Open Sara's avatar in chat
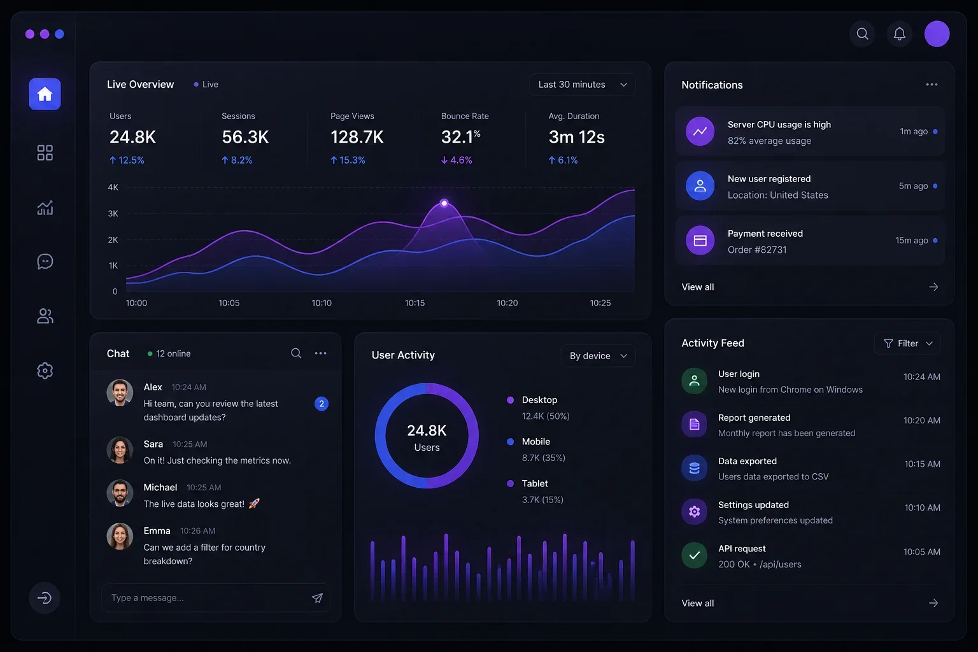978x652 pixels. (x=120, y=450)
